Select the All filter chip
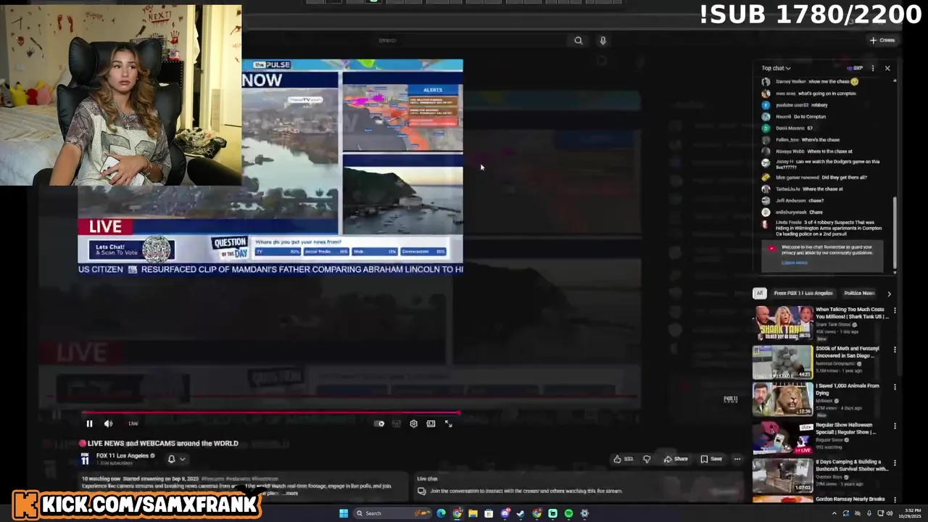Screen dimensions: 928x522 click(759, 293)
